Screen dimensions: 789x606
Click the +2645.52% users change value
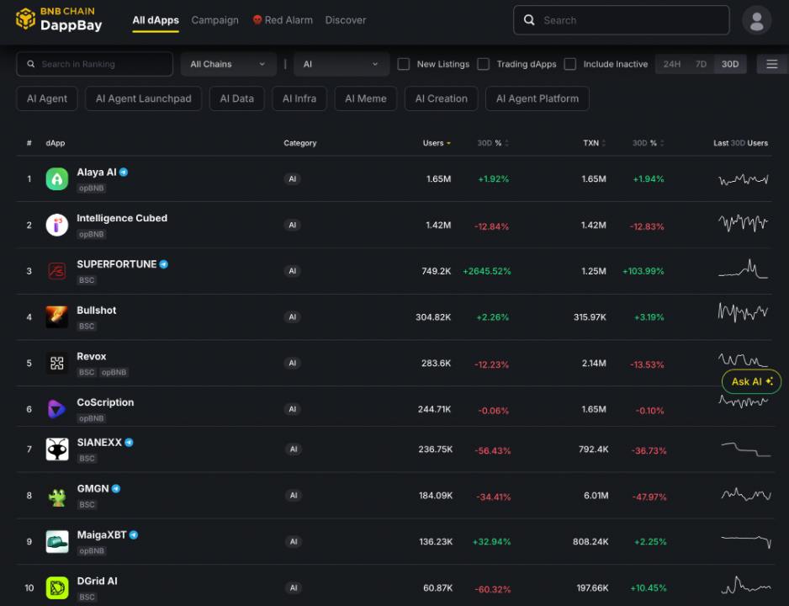pyautogui.click(x=486, y=271)
